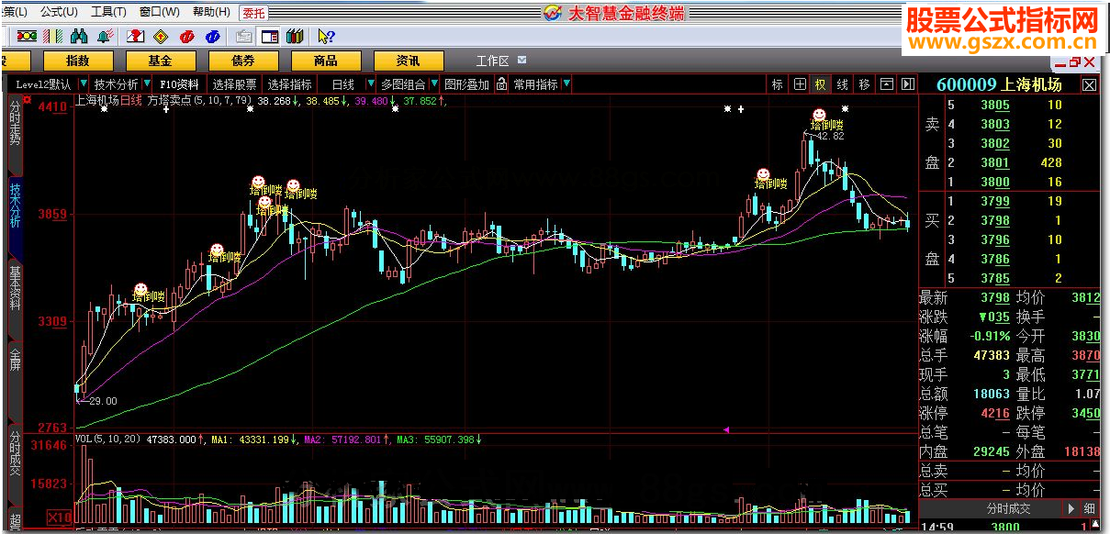Click the 图形叠加 toolbar button
The width and height of the screenshot is (1110, 534).
pos(466,84)
